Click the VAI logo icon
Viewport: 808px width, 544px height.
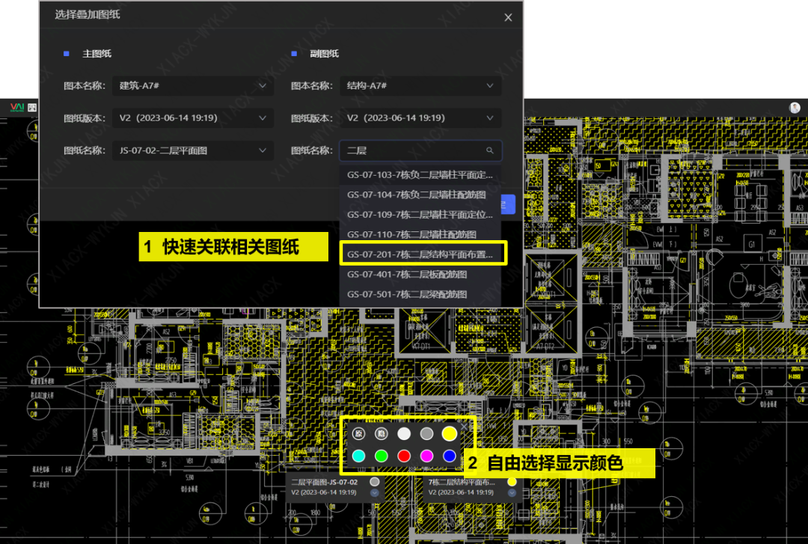[x=17, y=108]
